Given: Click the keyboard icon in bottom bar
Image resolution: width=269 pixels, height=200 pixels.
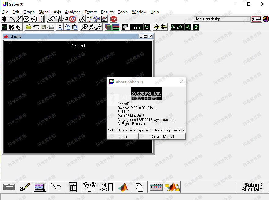Looking at the screenshot, I should tap(9, 187).
